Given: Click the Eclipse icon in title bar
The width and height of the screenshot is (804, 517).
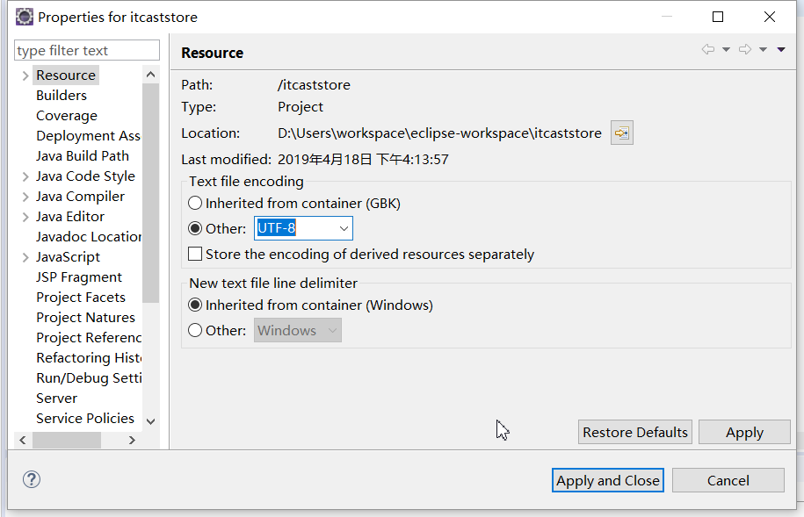Looking at the screenshot, I should tap(24, 17).
